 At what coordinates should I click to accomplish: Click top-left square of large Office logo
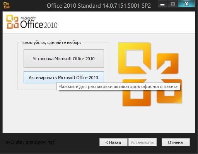click(135, 58)
